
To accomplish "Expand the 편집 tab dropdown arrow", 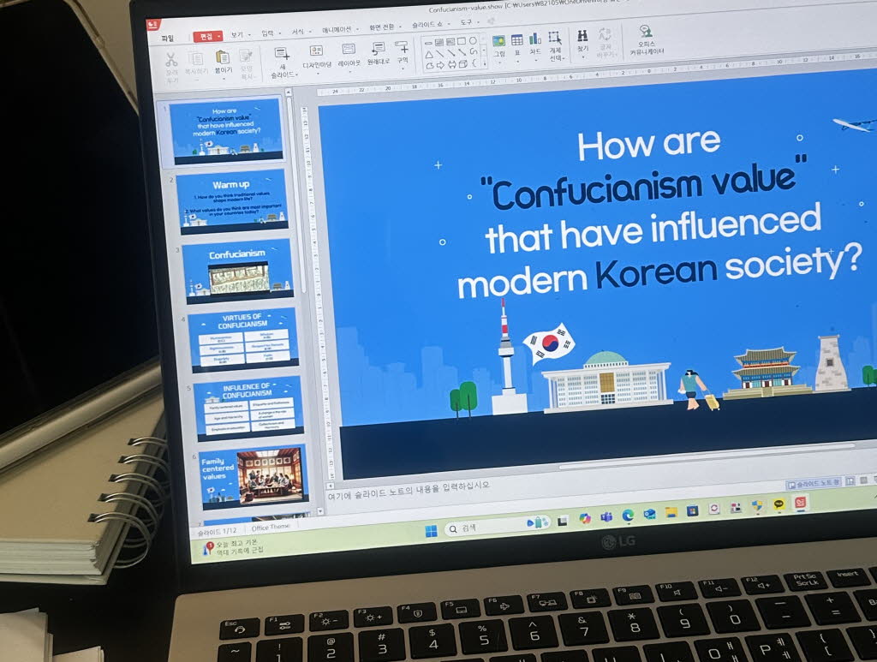I will click(x=220, y=37).
